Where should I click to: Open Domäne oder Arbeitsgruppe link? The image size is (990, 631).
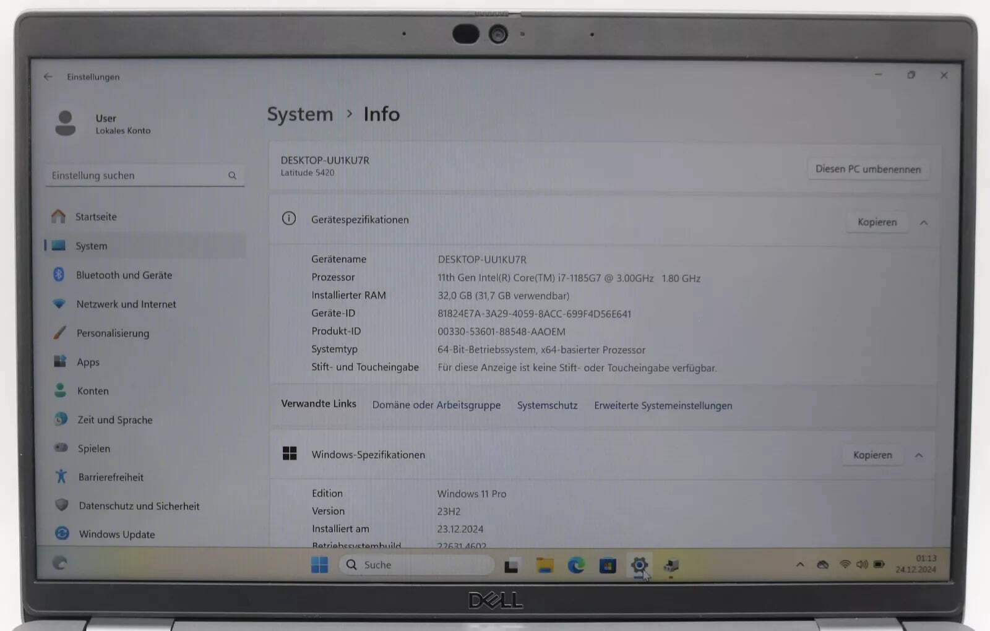[x=436, y=405]
